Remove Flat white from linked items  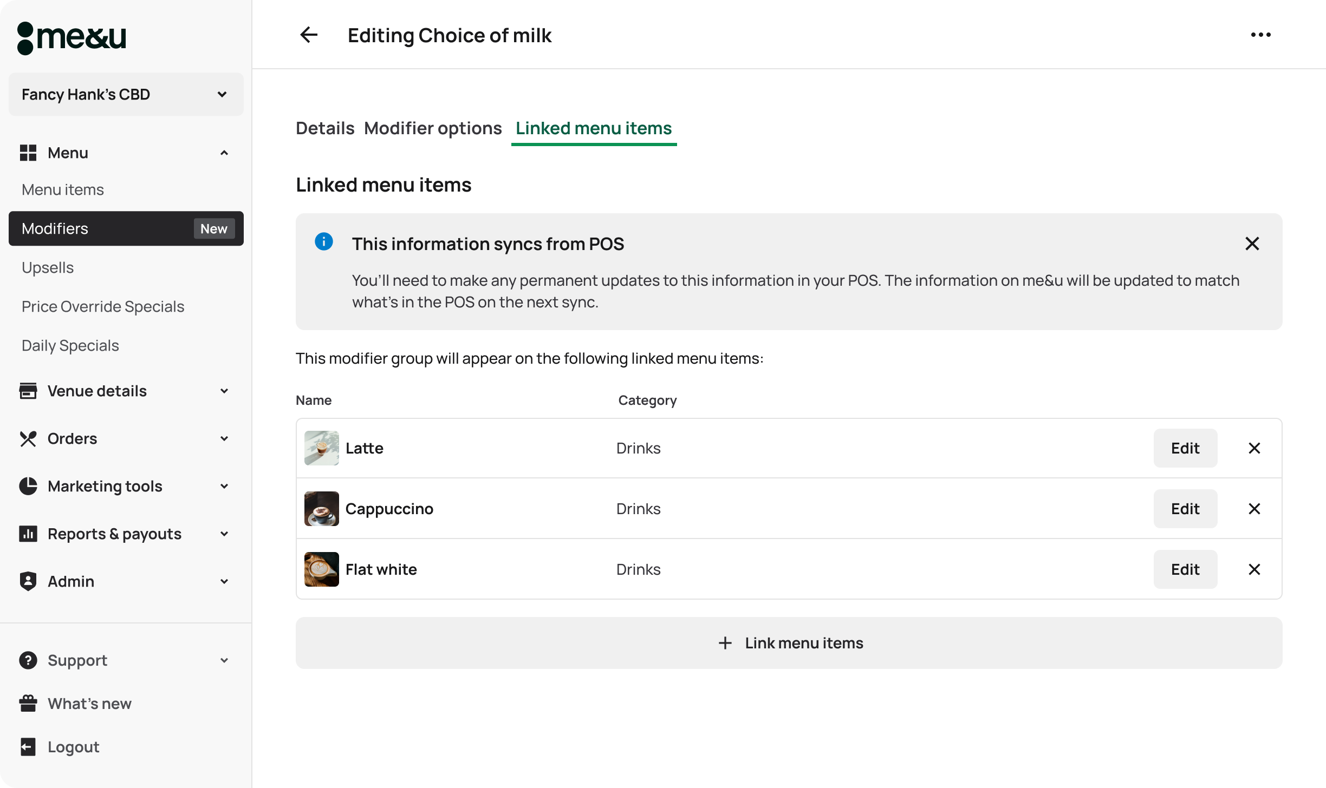(x=1254, y=569)
